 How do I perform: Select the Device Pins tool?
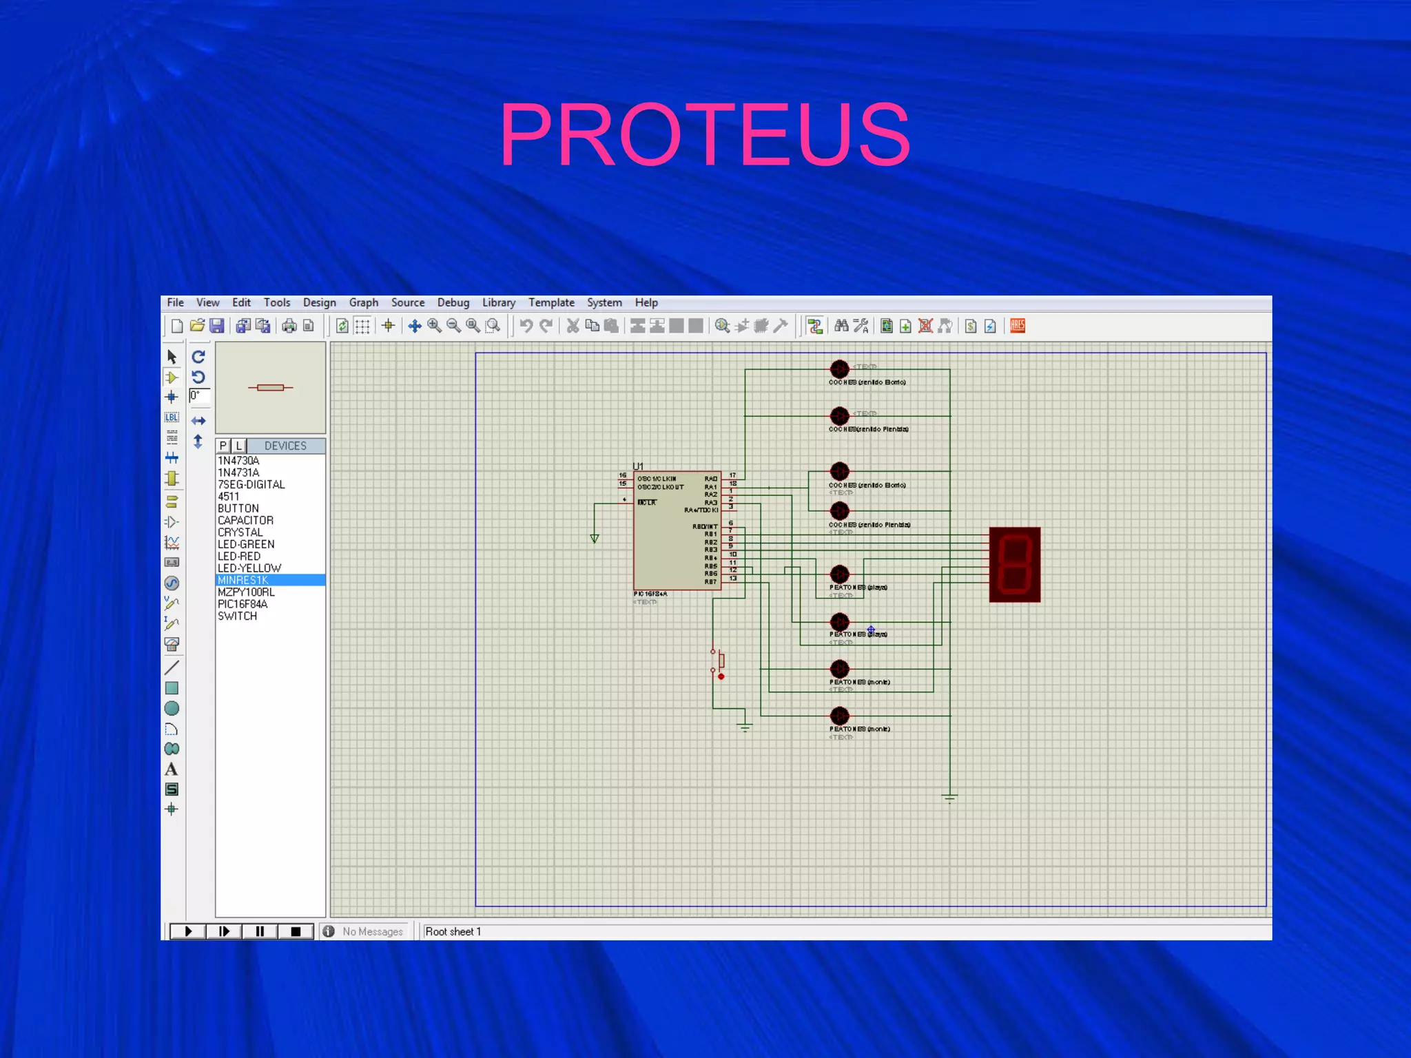click(x=172, y=521)
